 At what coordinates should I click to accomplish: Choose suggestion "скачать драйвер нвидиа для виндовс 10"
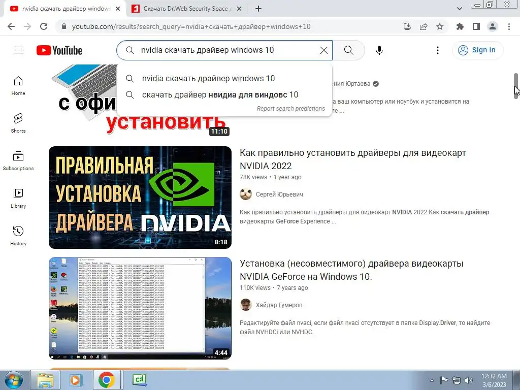[224, 95]
